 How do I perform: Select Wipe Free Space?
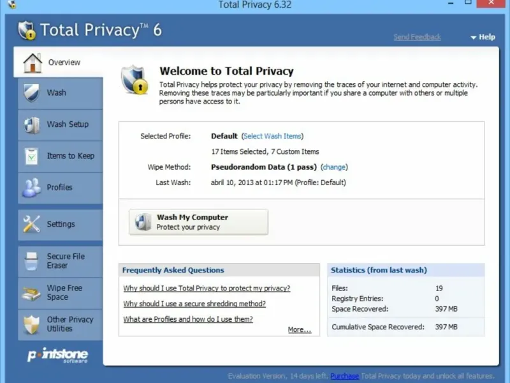(61, 293)
